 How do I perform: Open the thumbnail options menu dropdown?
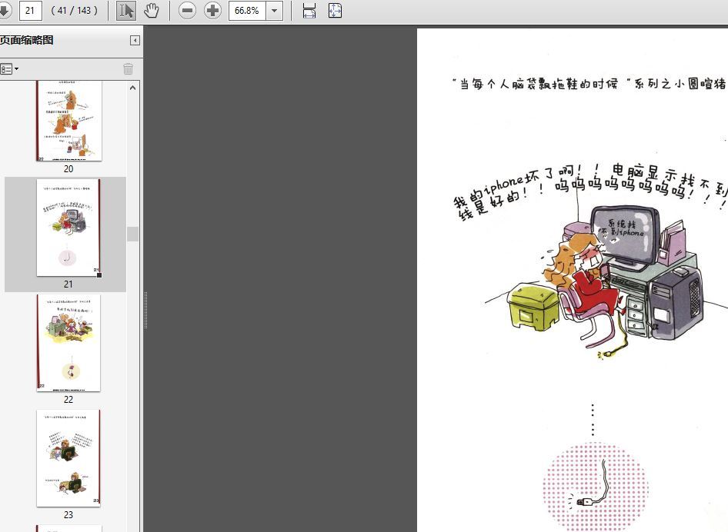pyautogui.click(x=9, y=69)
